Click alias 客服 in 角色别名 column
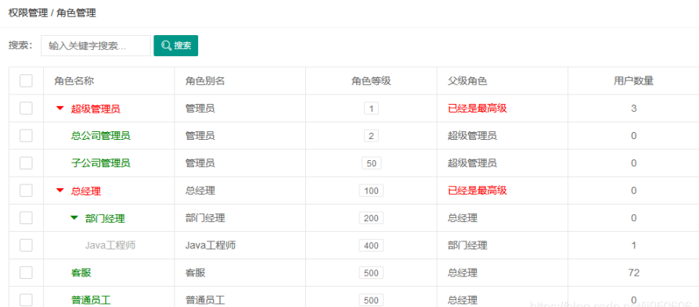 click(x=195, y=273)
